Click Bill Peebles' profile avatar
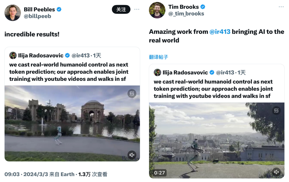The image size is (289, 182). point(13,13)
